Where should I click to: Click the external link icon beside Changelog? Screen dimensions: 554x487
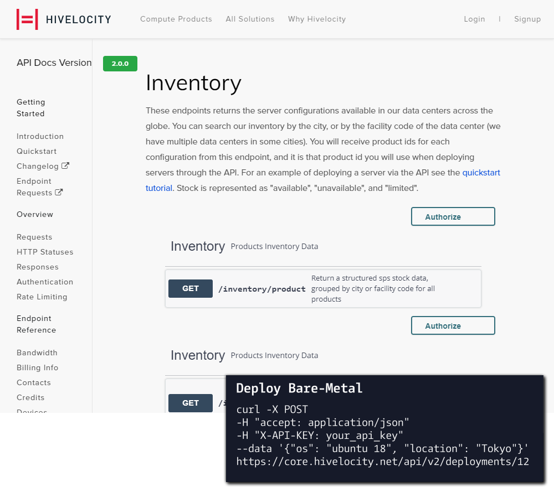(x=65, y=165)
